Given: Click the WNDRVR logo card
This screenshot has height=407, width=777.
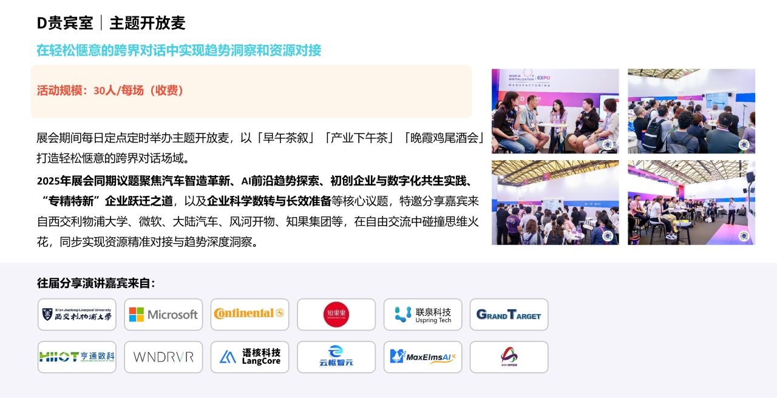Looking at the screenshot, I should (x=163, y=357).
